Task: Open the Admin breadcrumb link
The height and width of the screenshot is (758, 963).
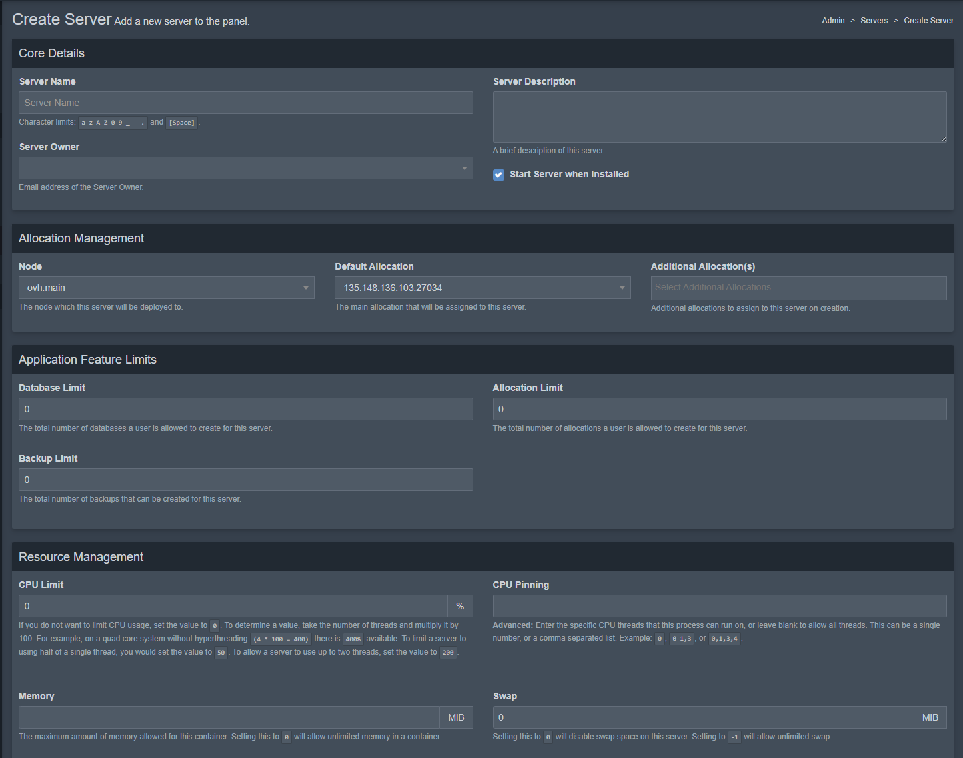Action: [833, 21]
